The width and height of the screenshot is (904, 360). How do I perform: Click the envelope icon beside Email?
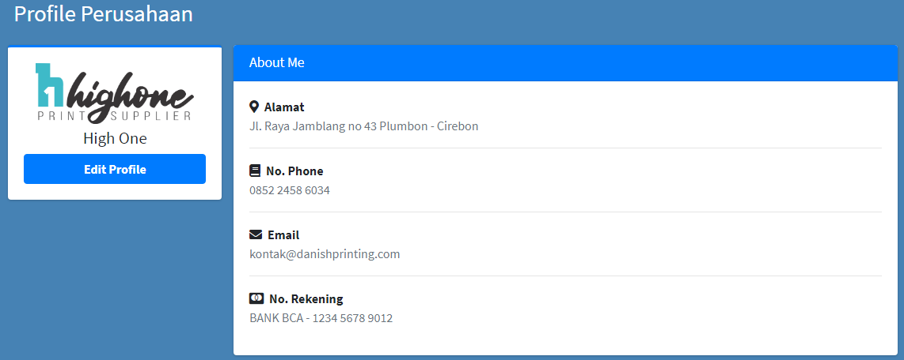coord(256,234)
